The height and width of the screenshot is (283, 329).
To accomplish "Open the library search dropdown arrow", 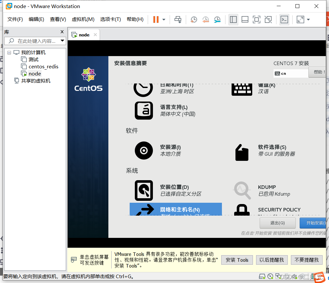I will point(62,41).
